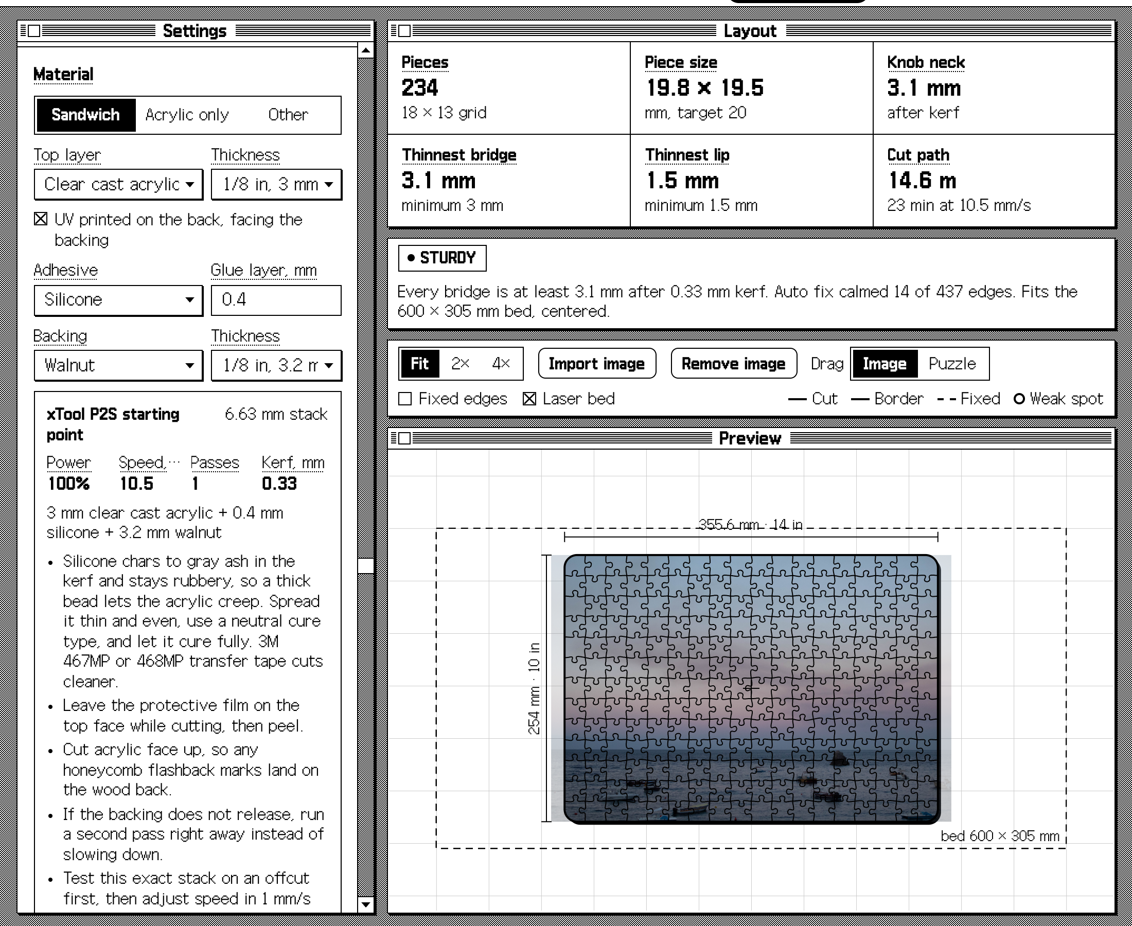Click the Import image button
1132x926 pixels.
(x=597, y=364)
